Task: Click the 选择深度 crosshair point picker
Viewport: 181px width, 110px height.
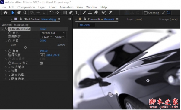Action: click(x=42, y=55)
